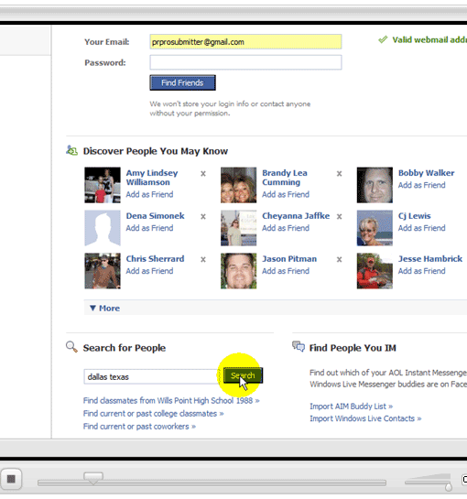Expand the More people suggestions section
Screen dimensions: 467x499
pos(104,308)
